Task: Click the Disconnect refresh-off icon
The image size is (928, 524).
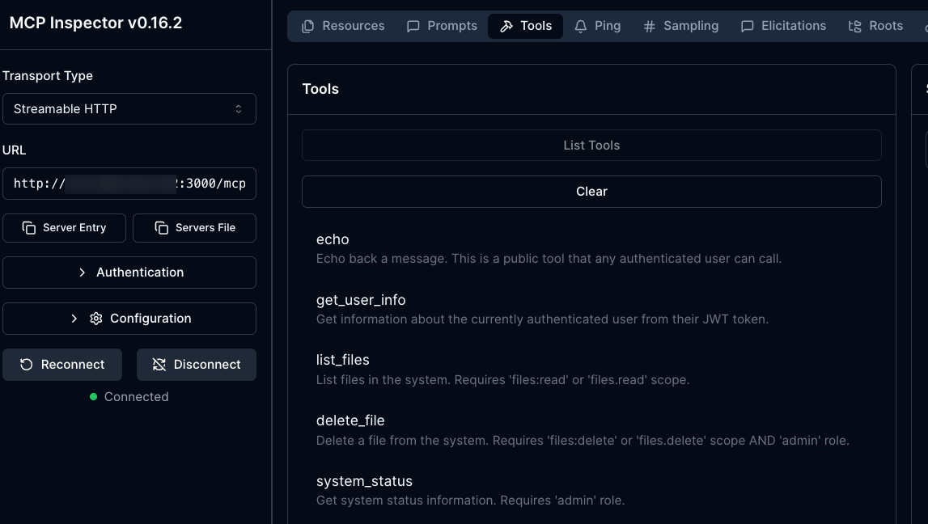Action: pos(159,365)
